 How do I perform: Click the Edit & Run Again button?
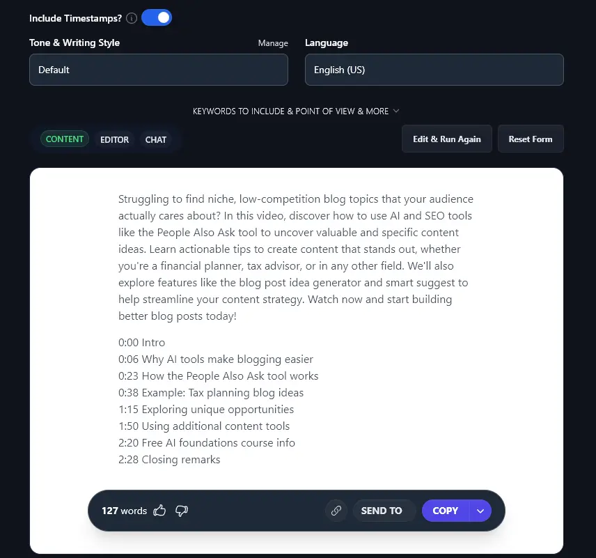(446, 139)
